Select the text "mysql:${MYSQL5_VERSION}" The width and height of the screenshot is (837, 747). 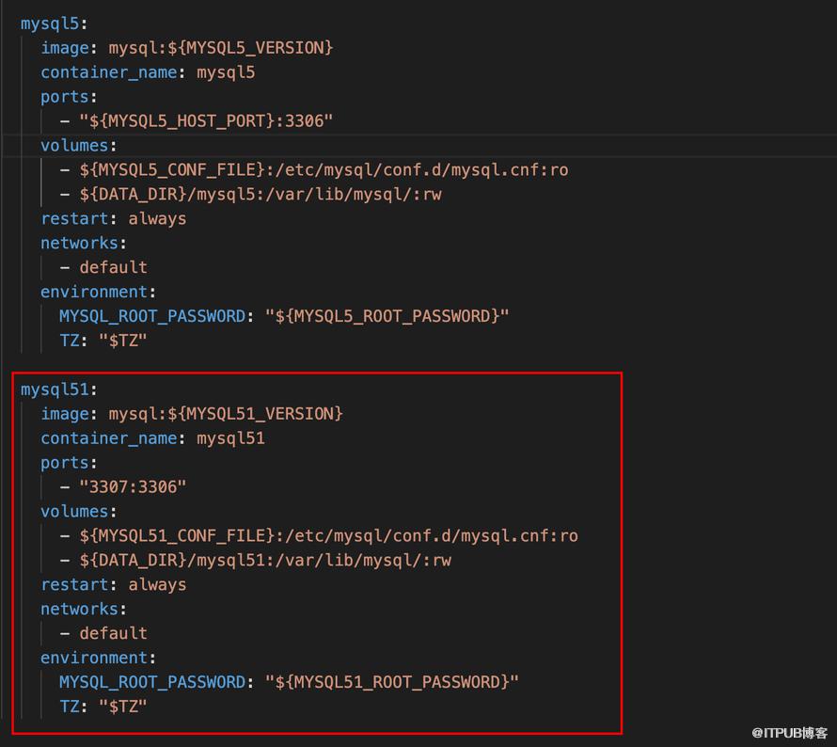coord(220,48)
